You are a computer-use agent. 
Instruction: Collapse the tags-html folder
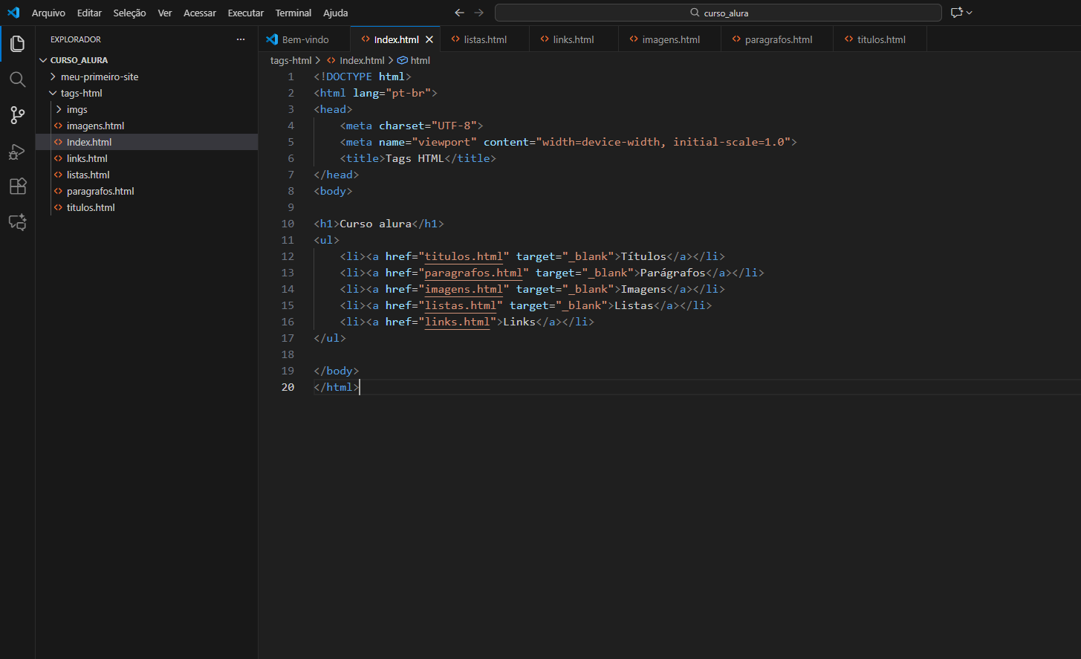[x=81, y=93]
